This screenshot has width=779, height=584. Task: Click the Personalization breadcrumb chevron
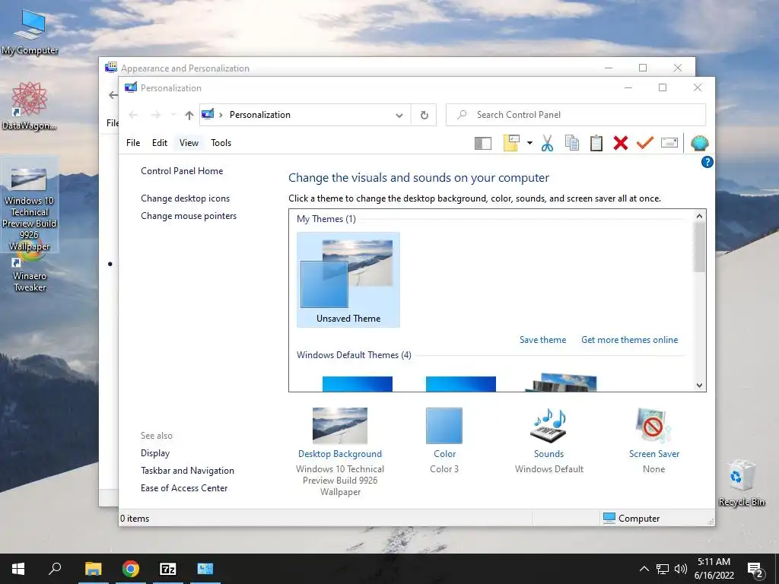click(221, 115)
